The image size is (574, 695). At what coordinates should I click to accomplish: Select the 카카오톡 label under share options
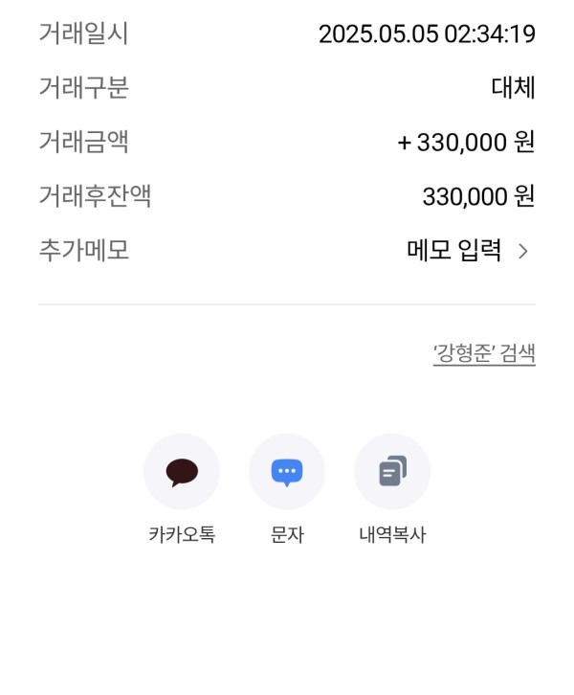[182, 534]
